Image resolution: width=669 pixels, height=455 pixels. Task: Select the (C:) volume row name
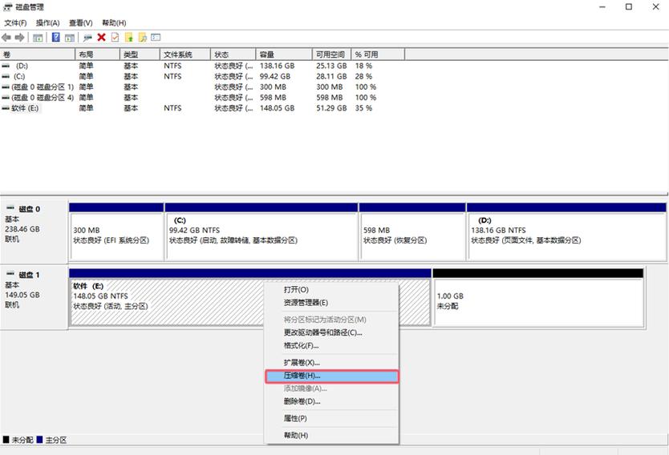point(19,77)
